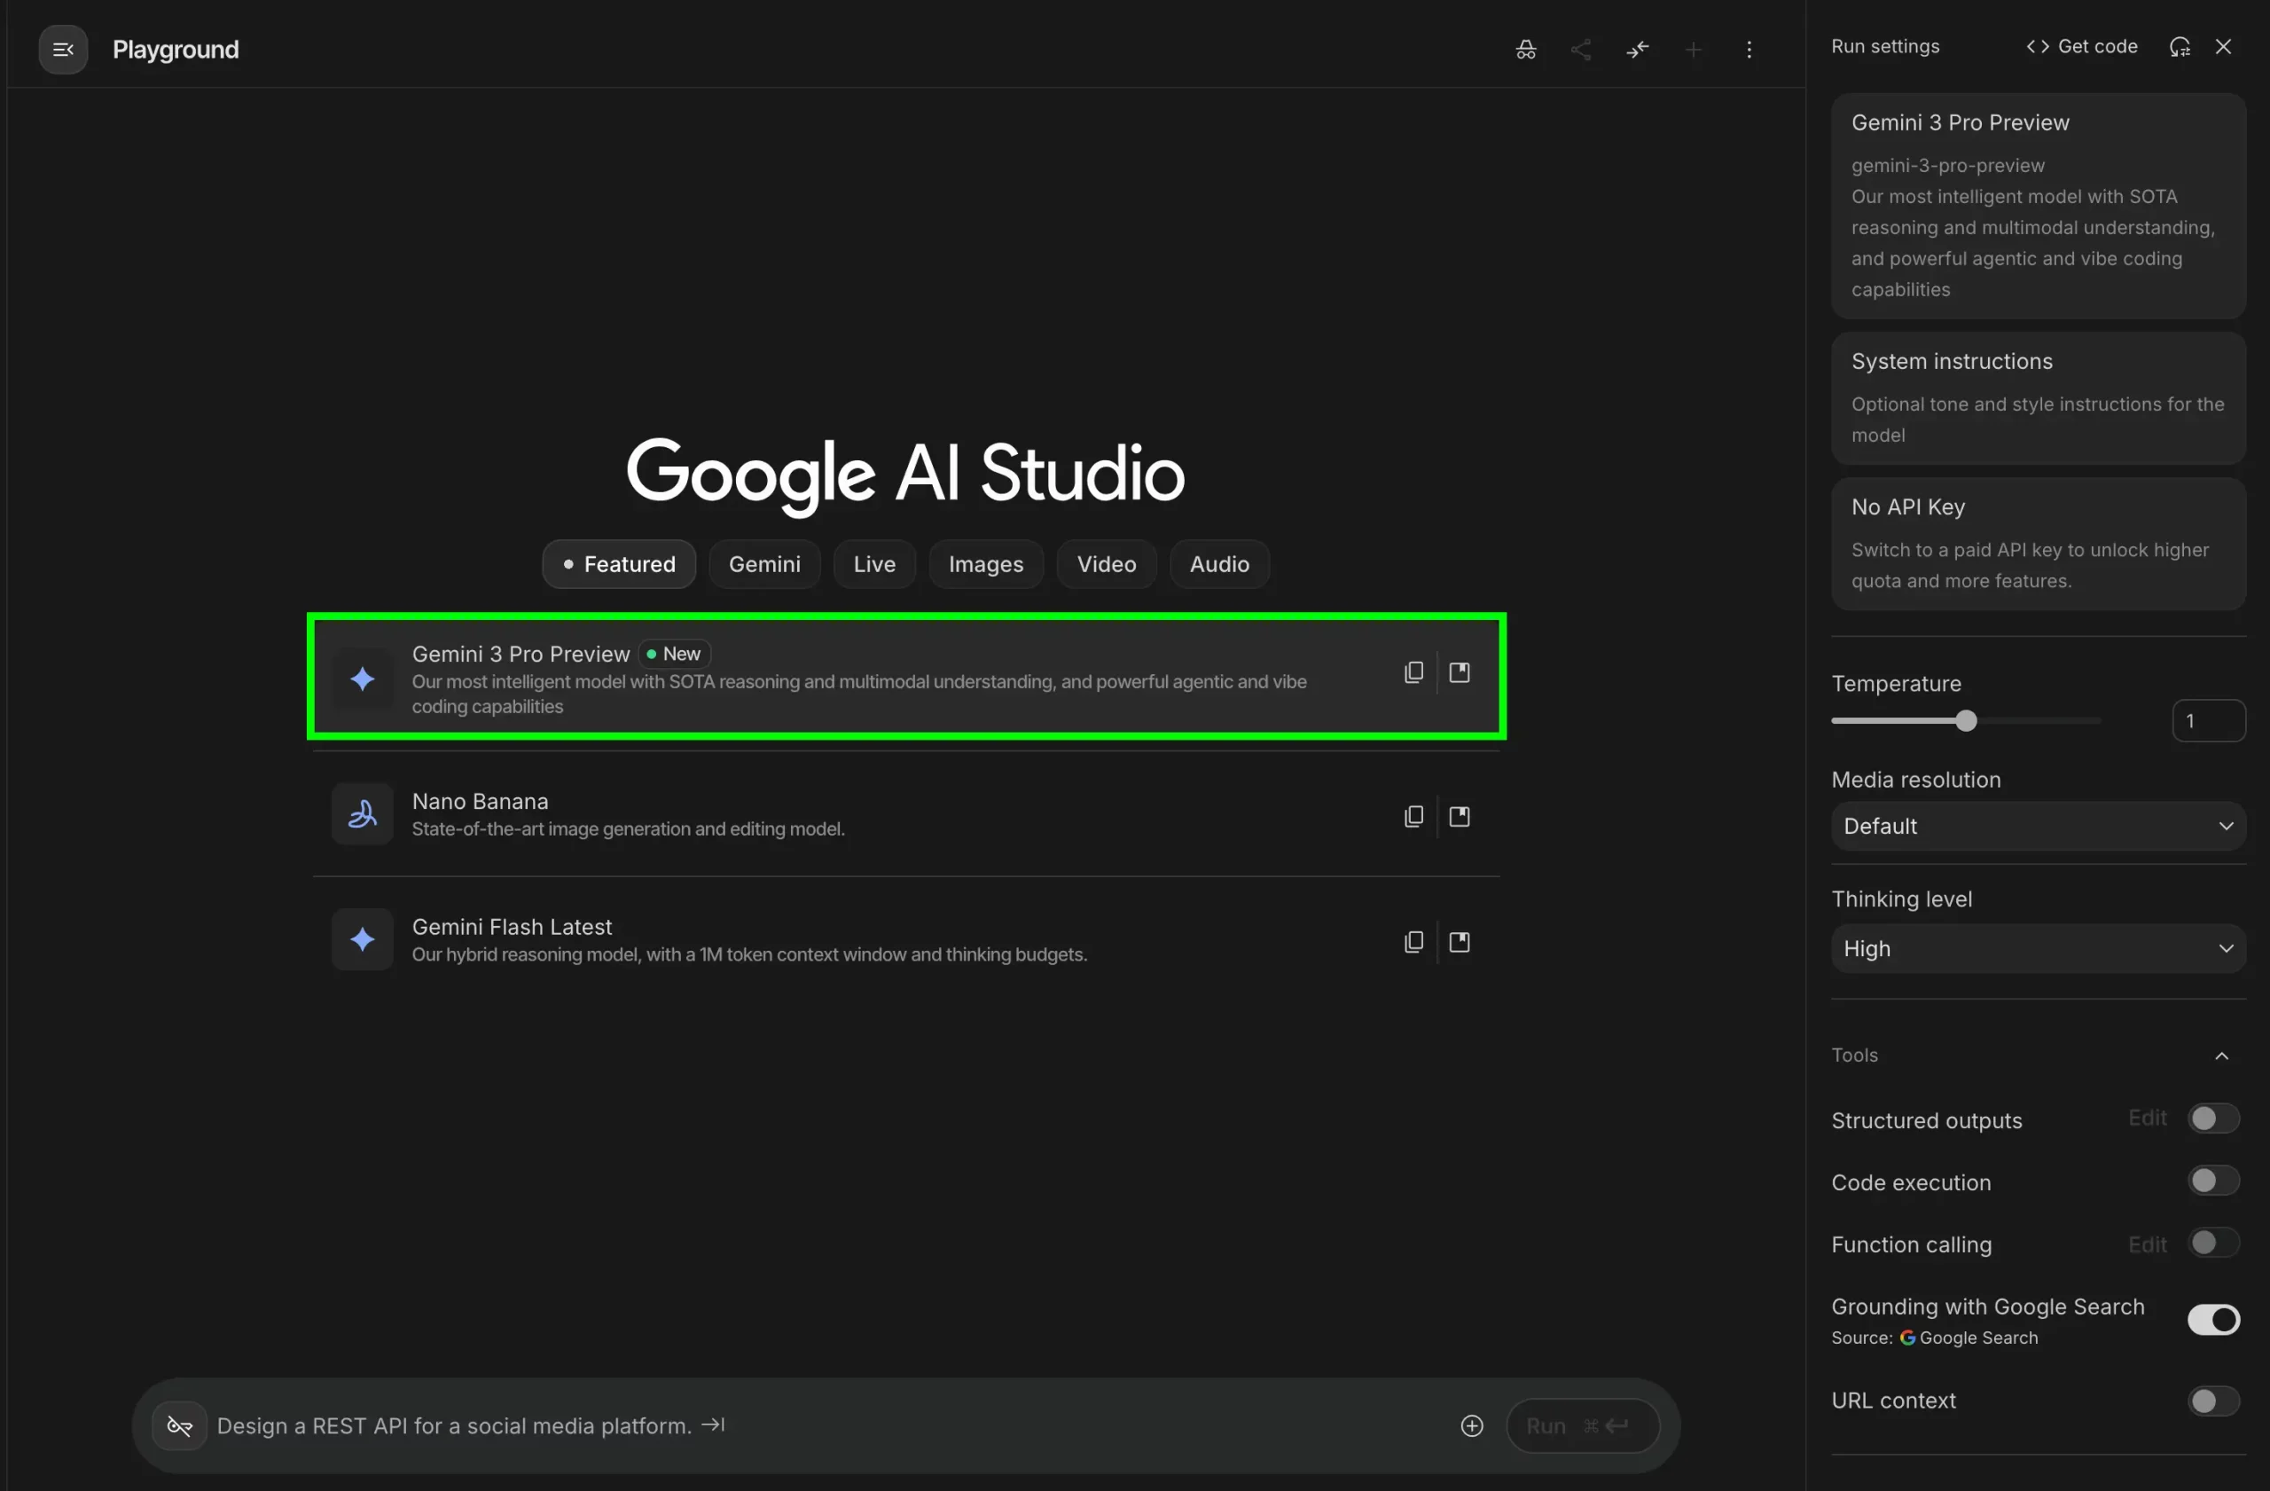The image size is (2270, 1491).
Task: Open the compare mode icon
Action: click(x=1638, y=49)
